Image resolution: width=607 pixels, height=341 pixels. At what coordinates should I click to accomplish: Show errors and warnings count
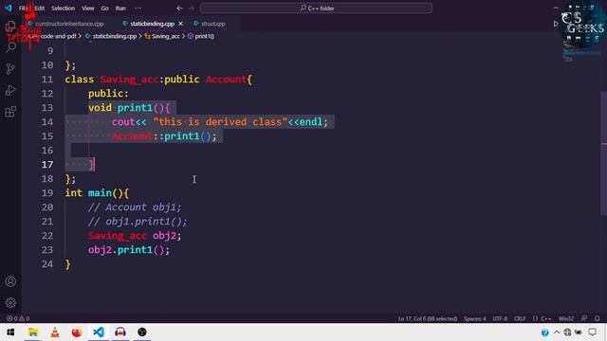(x=18, y=318)
